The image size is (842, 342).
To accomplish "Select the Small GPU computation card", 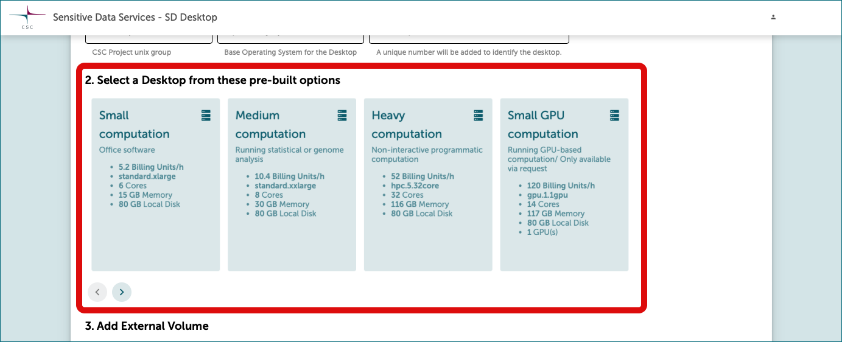I will (564, 184).
